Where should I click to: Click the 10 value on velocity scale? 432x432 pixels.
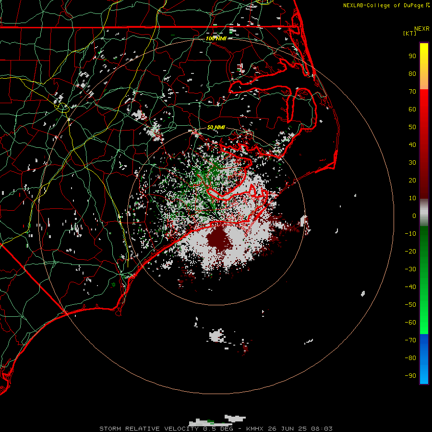pyautogui.click(x=412, y=198)
